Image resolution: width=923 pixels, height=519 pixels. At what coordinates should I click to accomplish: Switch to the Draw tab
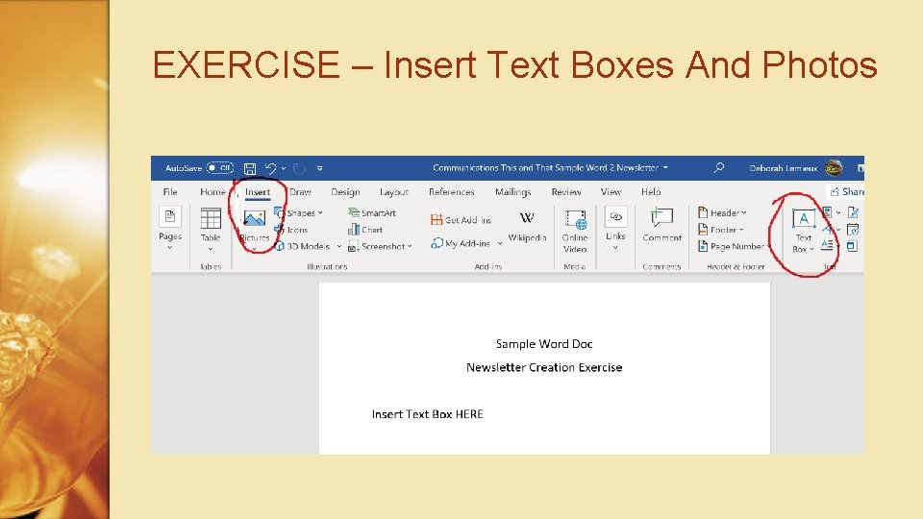click(x=300, y=192)
